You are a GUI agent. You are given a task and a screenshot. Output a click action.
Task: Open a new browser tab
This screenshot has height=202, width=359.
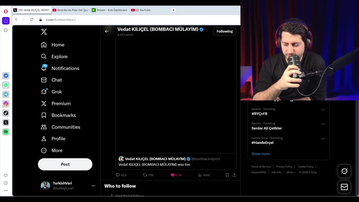tap(173, 10)
